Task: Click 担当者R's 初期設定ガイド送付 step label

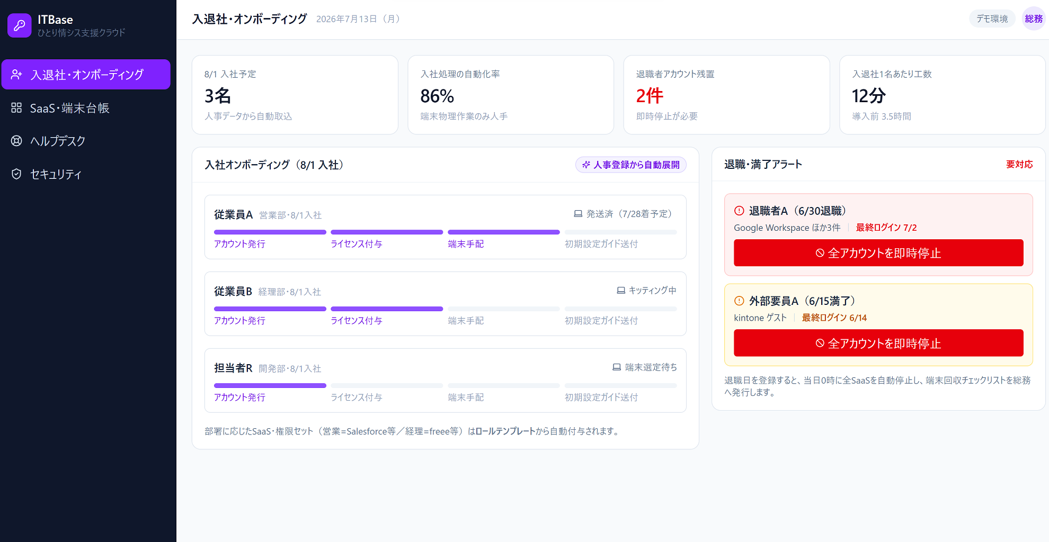Action: [x=601, y=398]
